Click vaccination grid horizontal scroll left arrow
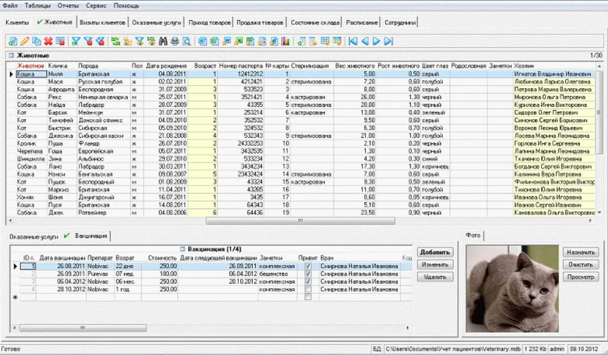This screenshot has height=355, width=608. point(15,328)
